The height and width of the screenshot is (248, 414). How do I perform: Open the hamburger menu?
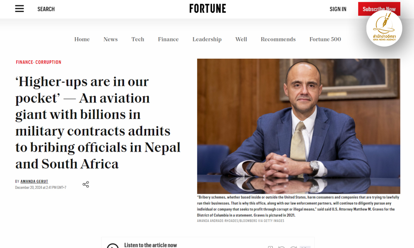tap(19, 9)
